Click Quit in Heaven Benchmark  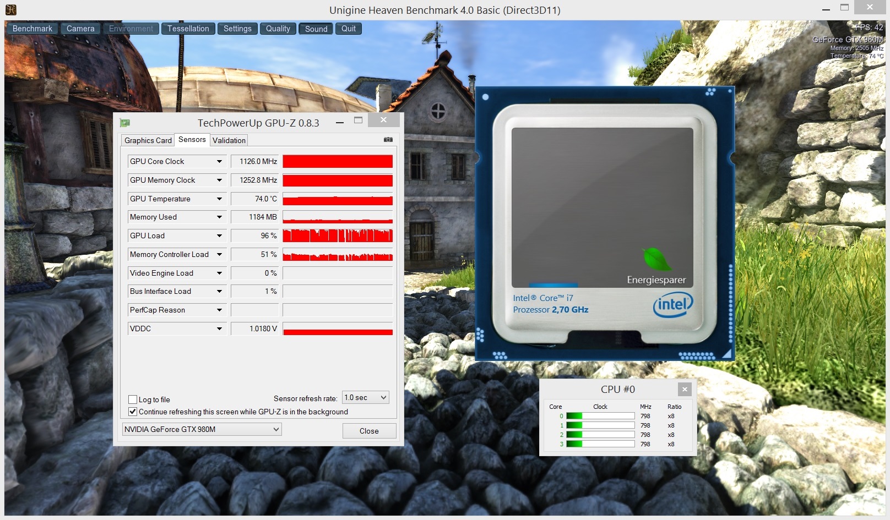tap(349, 29)
